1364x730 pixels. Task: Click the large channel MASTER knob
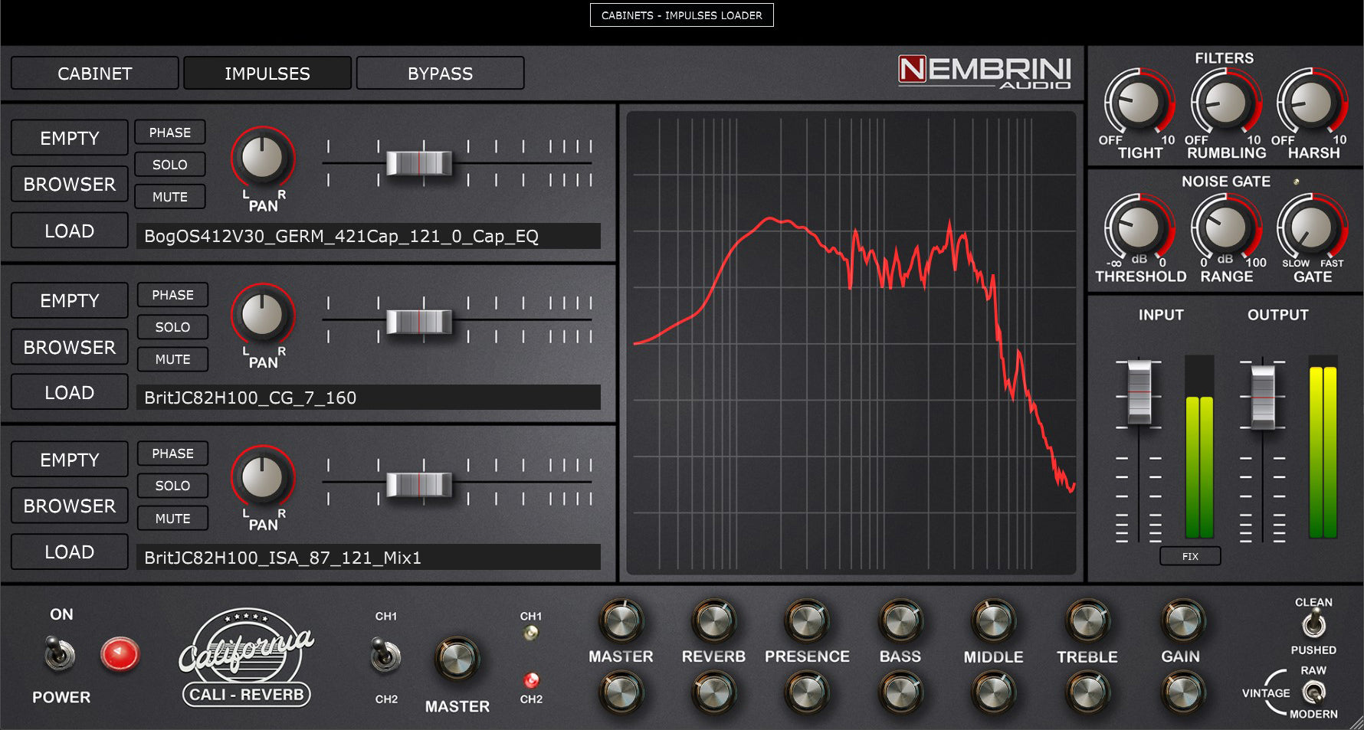(457, 660)
